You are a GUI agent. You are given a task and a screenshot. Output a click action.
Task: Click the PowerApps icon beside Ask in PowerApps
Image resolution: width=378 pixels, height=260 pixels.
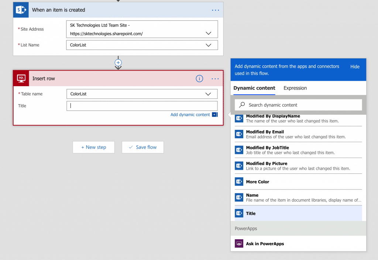[239, 244]
